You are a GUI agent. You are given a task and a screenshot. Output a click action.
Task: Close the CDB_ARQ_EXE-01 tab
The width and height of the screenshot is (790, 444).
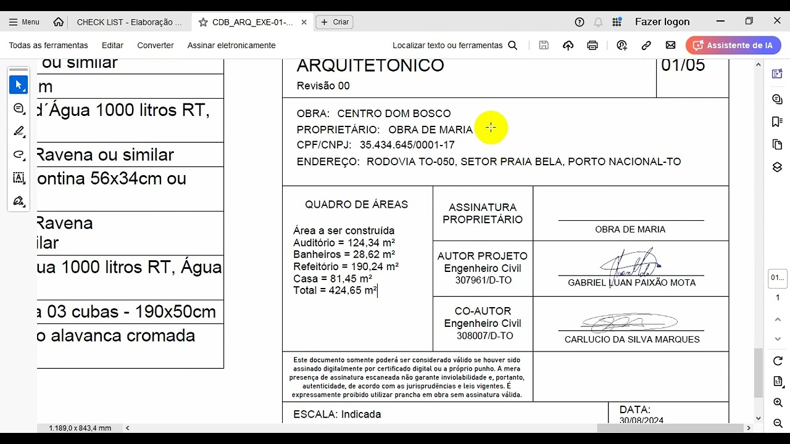point(304,22)
